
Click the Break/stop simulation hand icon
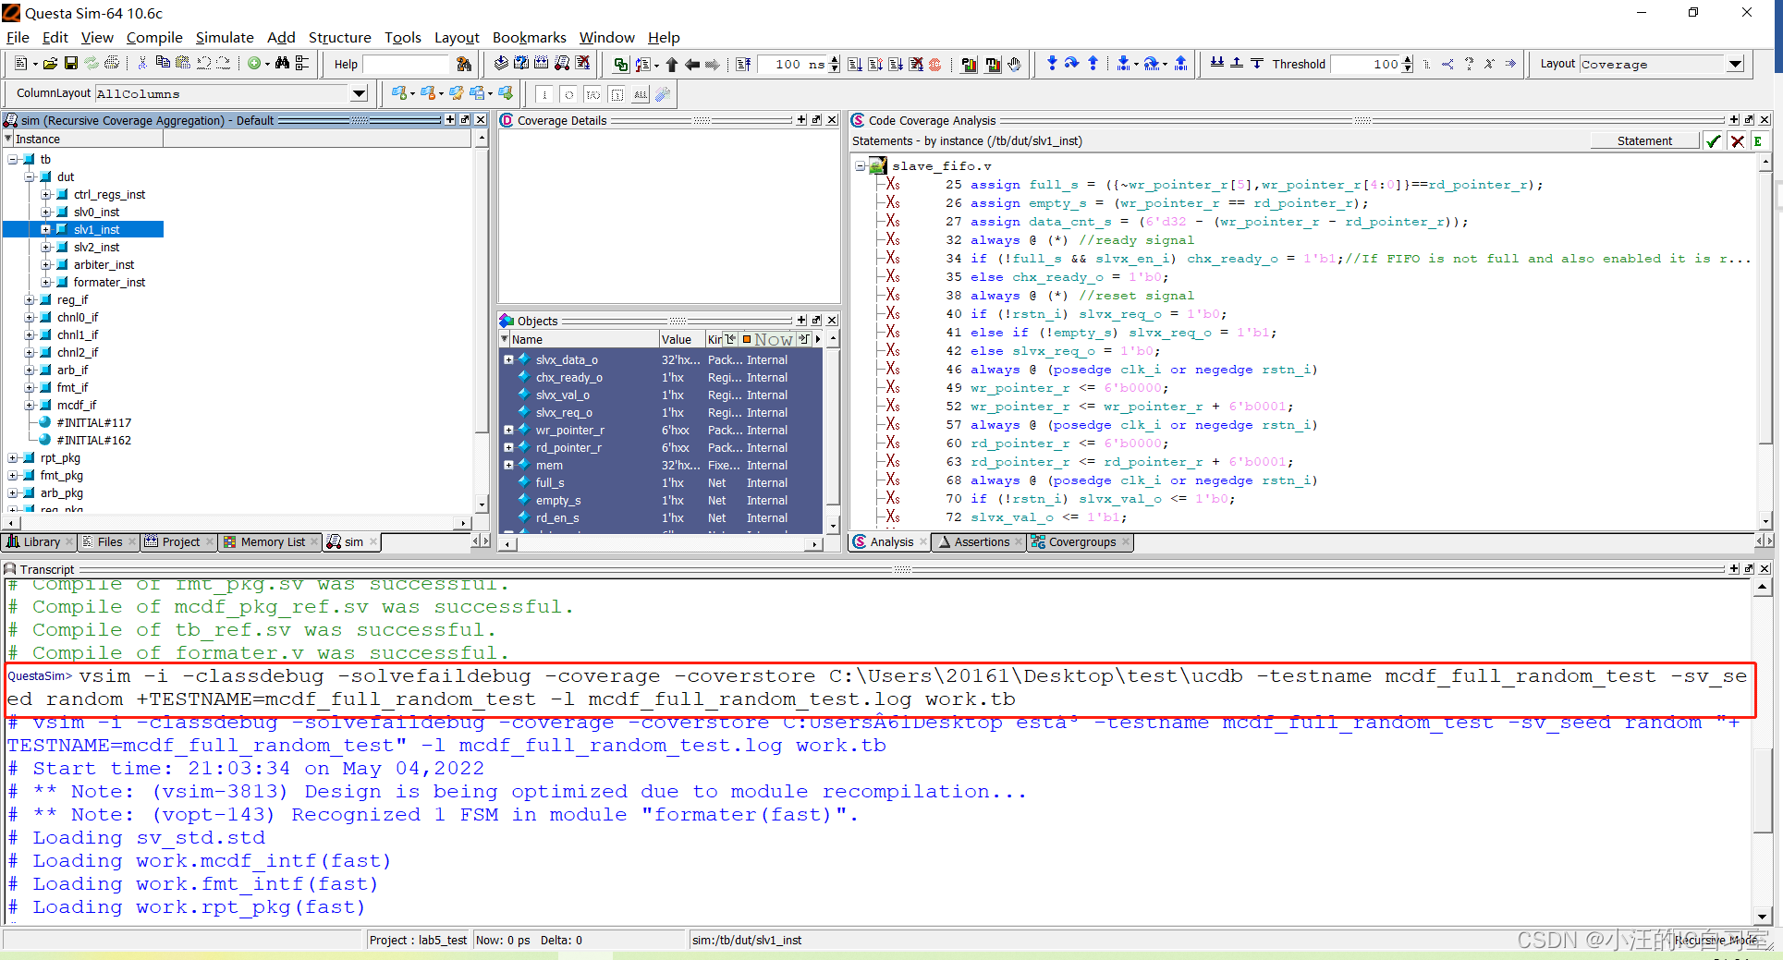1013,64
